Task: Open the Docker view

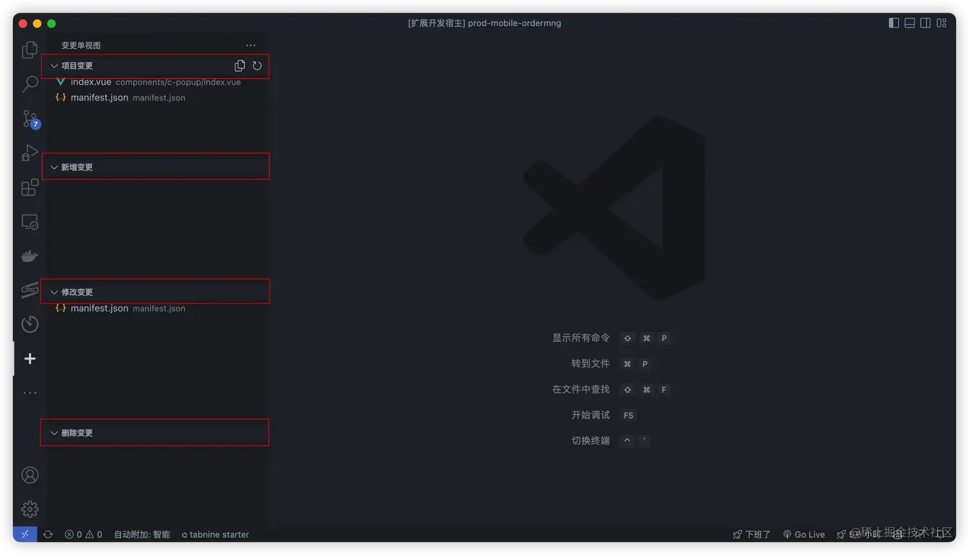Action: (x=29, y=256)
